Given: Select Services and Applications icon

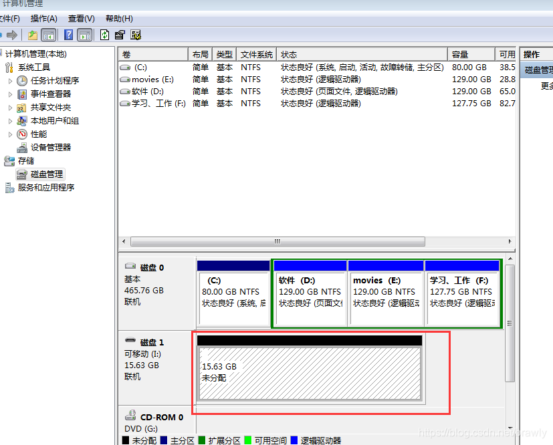Looking at the screenshot, I should click(x=9, y=188).
